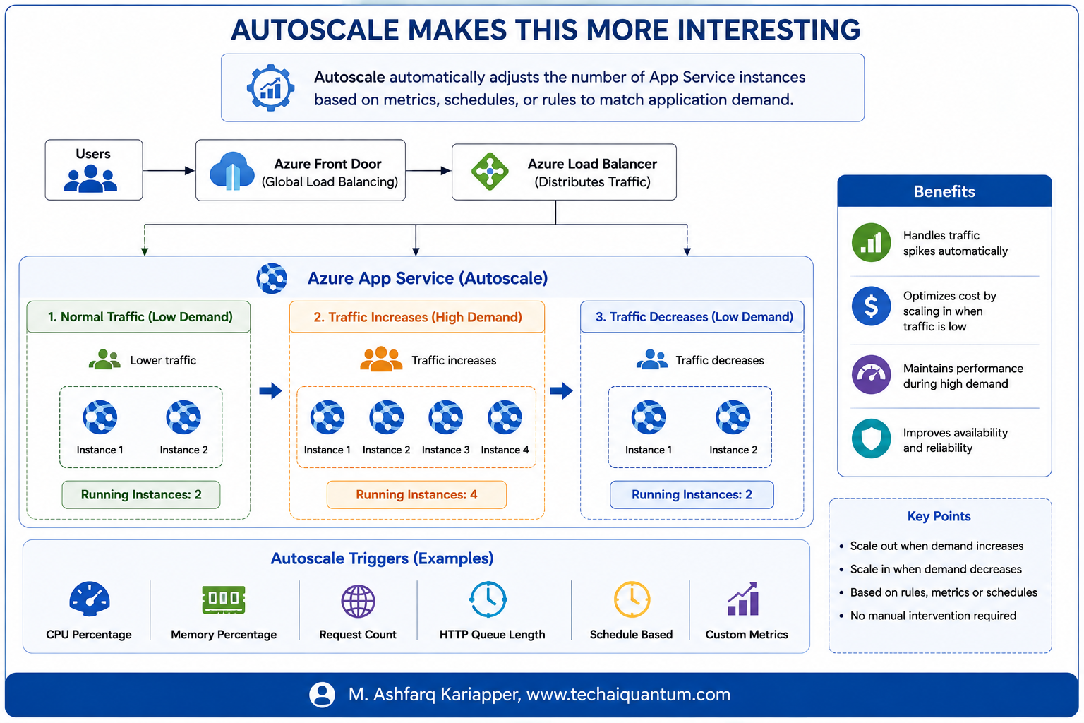Screen dimensions: 1084x723
Task: Click the Custom Metrics label
Action: point(747,635)
